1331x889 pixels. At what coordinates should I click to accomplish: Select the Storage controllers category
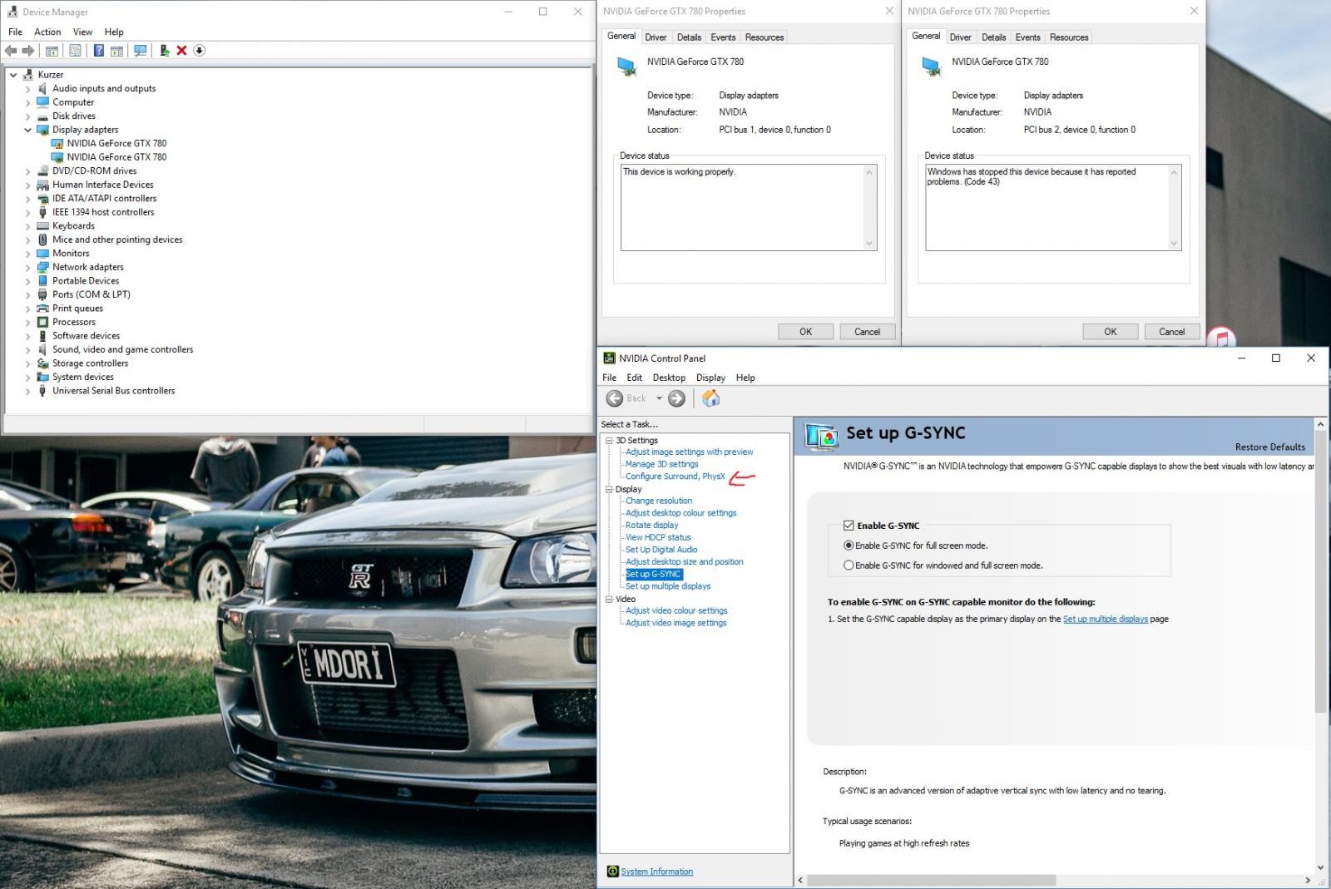(91, 363)
